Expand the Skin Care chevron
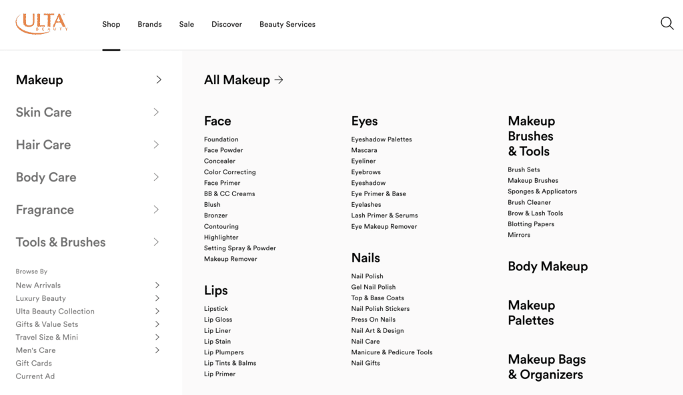683x395 pixels. (156, 112)
